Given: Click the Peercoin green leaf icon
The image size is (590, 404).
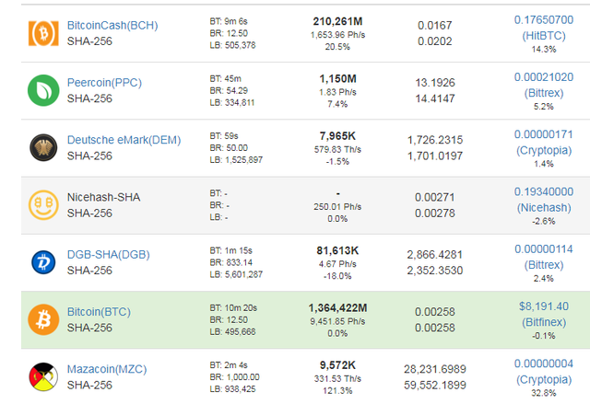Looking at the screenshot, I should pyautogui.click(x=43, y=90).
